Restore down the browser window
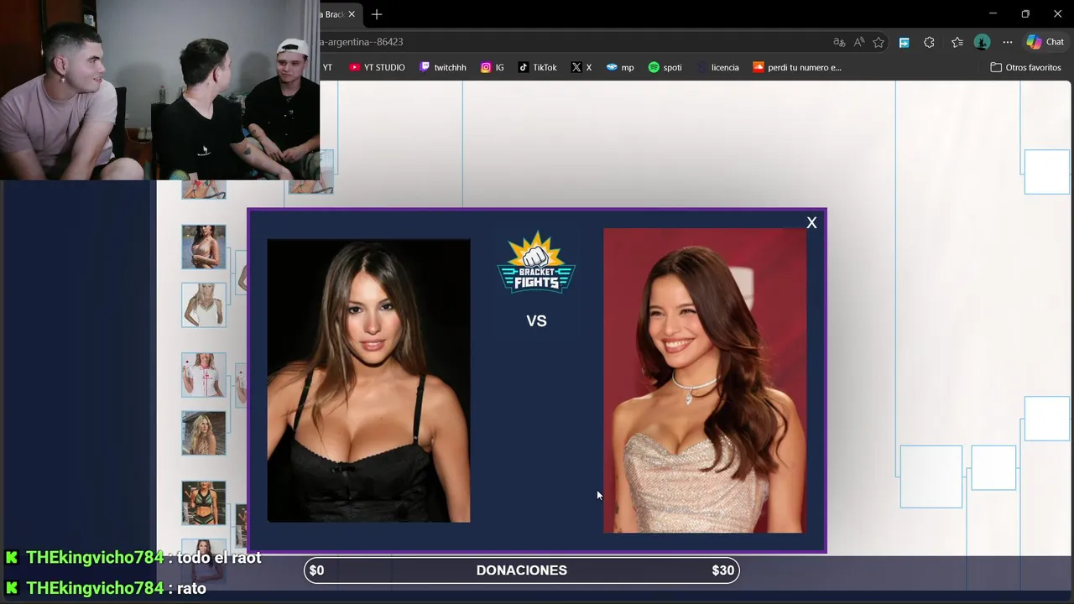This screenshot has height=604, width=1074. (x=1025, y=14)
